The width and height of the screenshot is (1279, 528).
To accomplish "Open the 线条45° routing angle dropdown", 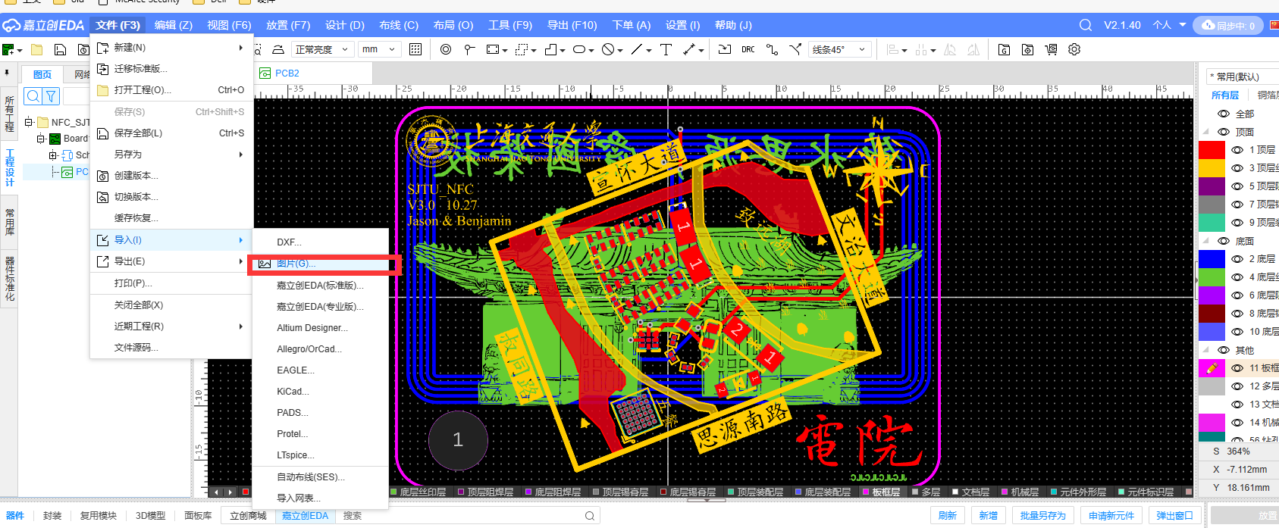I will [x=839, y=49].
